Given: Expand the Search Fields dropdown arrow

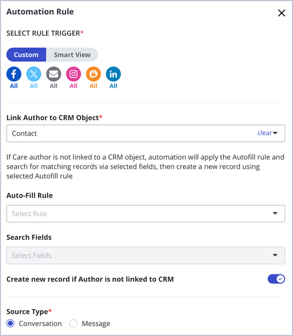Looking at the screenshot, I should click(275, 255).
